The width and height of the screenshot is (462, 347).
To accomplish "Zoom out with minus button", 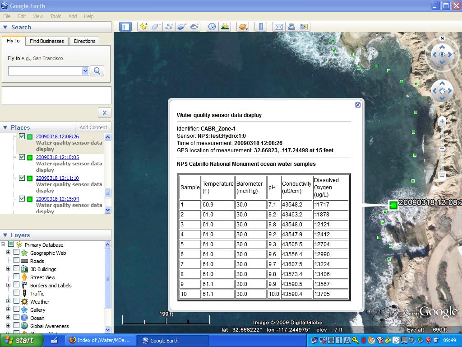I will point(442,176).
